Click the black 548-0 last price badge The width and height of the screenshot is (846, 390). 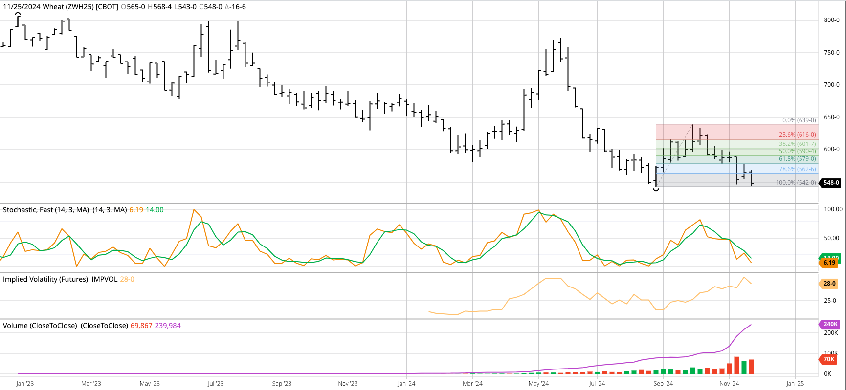[831, 183]
